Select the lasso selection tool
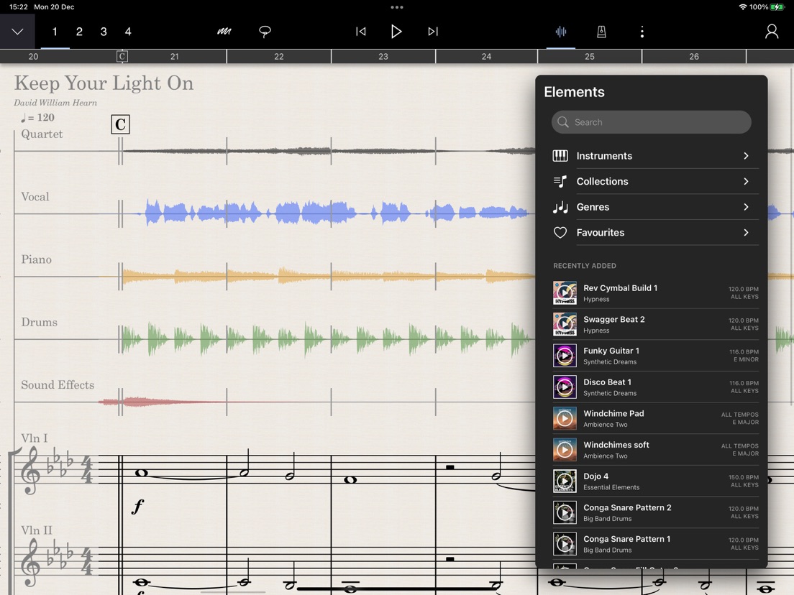 pyautogui.click(x=265, y=32)
